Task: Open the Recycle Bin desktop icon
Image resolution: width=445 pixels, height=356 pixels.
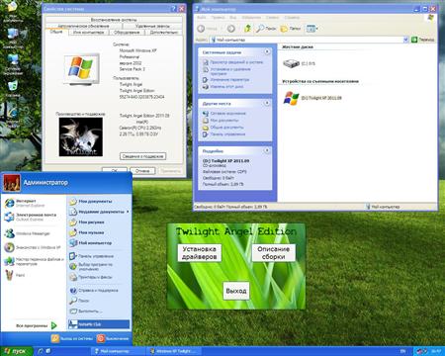Action: pos(13,89)
